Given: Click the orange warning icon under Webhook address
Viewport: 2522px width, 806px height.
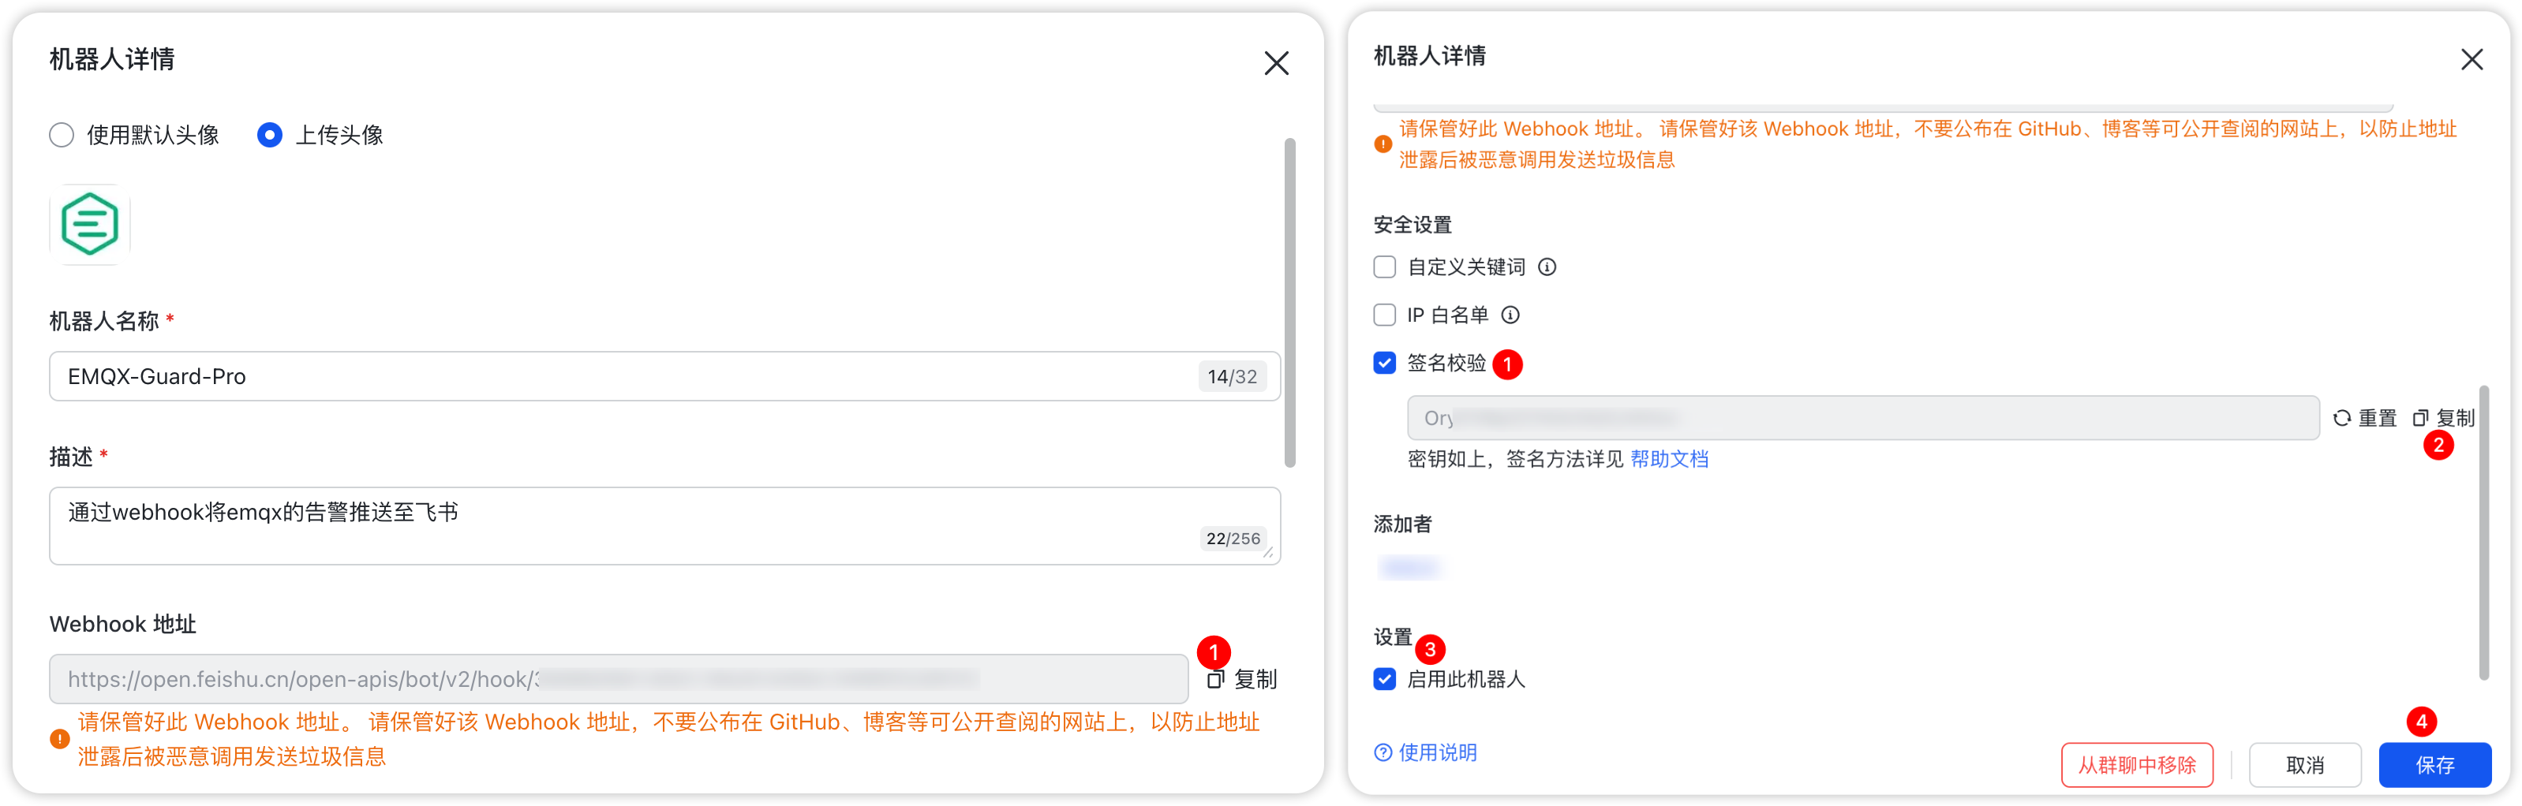Looking at the screenshot, I should 60,738.
